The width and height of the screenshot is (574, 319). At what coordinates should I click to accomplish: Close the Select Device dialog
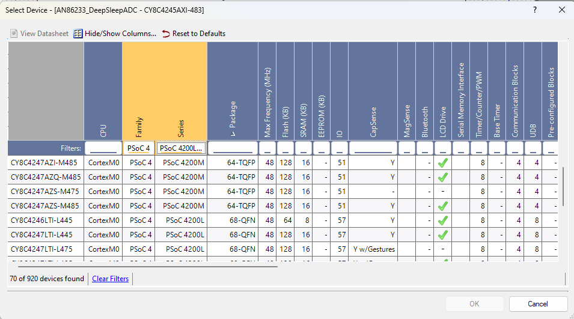click(562, 10)
